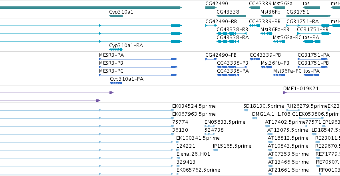The image size is (340, 176).
Task: Select the Mst36Fb gene label
Action: point(270,12)
